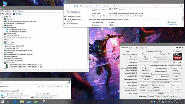This screenshot has height=104, width=185.
Task: Toggle the UEFI checkbox in GPU-Z
Action: click(177, 62)
